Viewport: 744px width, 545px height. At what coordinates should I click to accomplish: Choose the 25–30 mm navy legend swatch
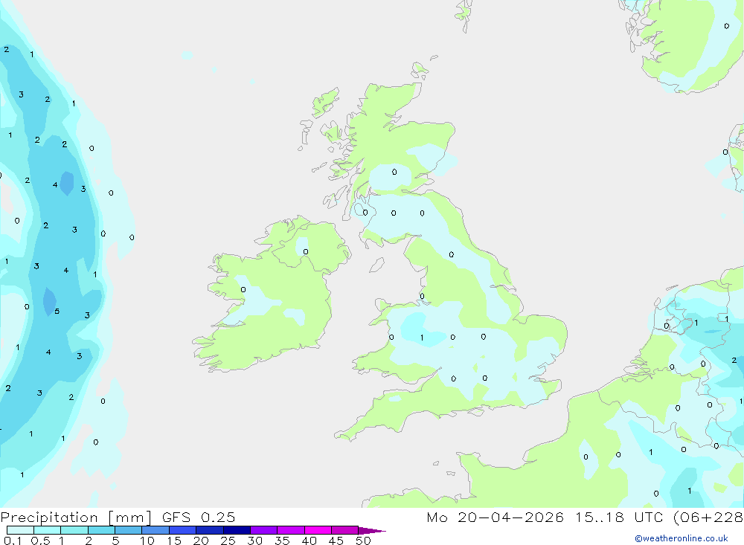[x=237, y=530]
